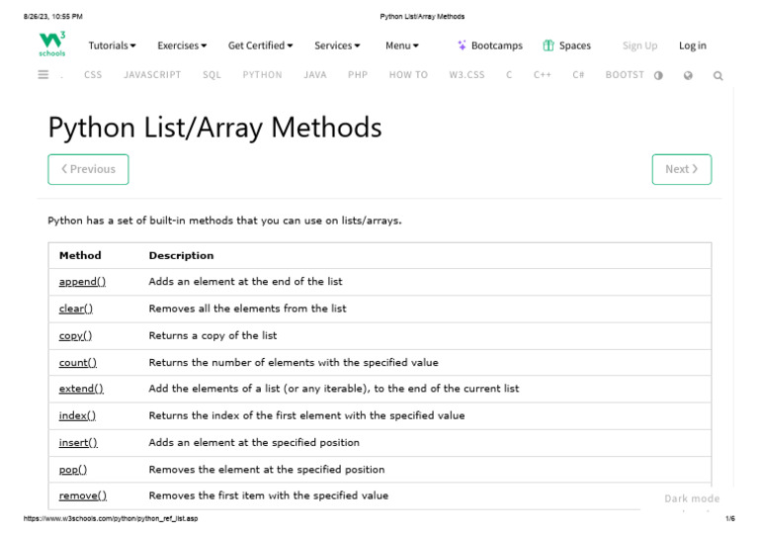Screen dimensions: 759x537
Task: Expand the Services dropdown
Action: point(337,45)
